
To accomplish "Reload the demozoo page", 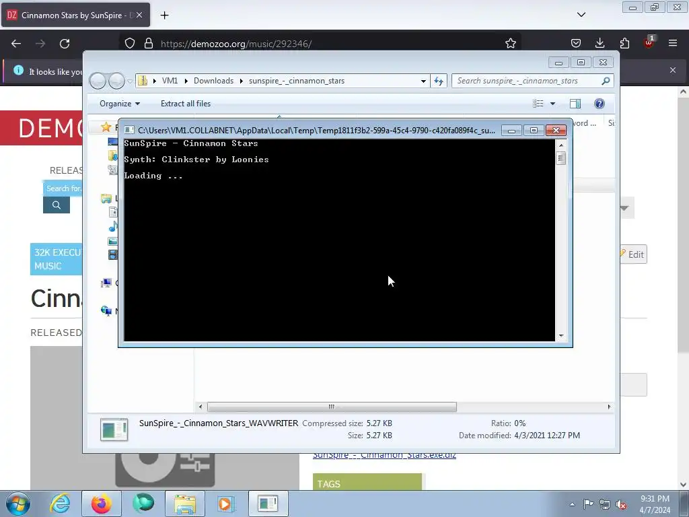I will click(65, 44).
